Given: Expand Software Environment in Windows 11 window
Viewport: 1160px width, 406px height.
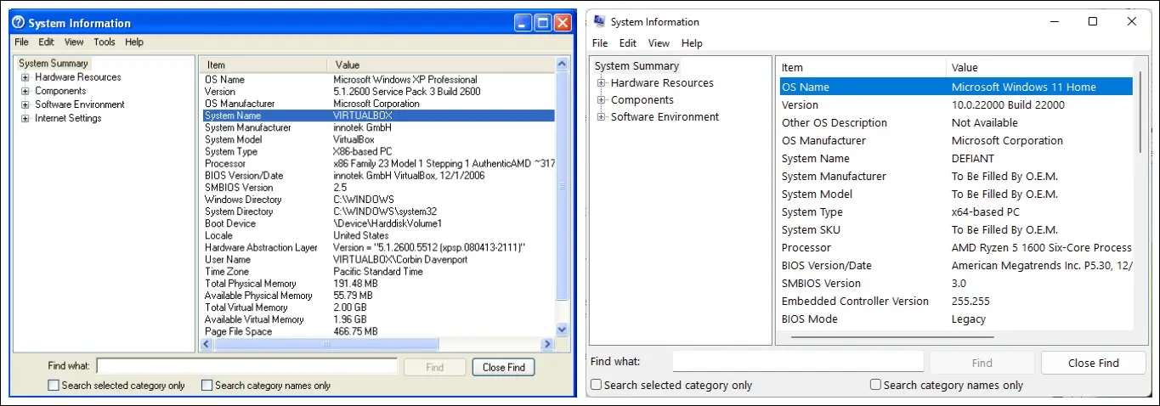Looking at the screenshot, I should pos(602,117).
